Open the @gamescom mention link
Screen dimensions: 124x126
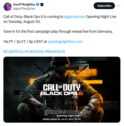(x=74, y=17)
